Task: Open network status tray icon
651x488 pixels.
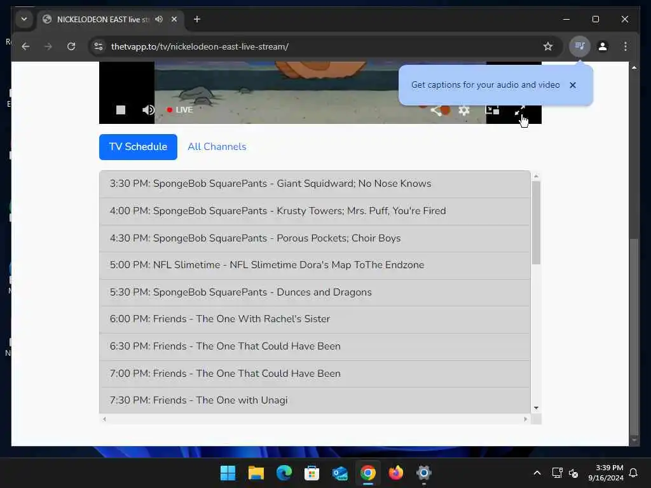Action: point(557,473)
